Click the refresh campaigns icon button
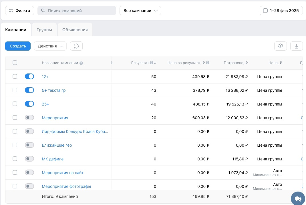This screenshot has height=205, width=306. 76,46
